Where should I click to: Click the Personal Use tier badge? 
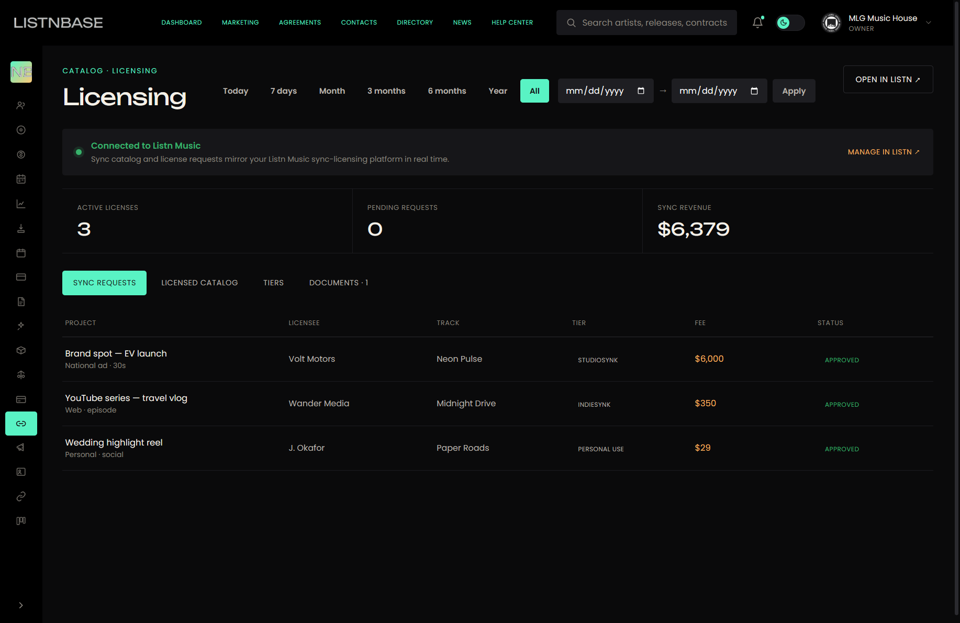pyautogui.click(x=601, y=449)
